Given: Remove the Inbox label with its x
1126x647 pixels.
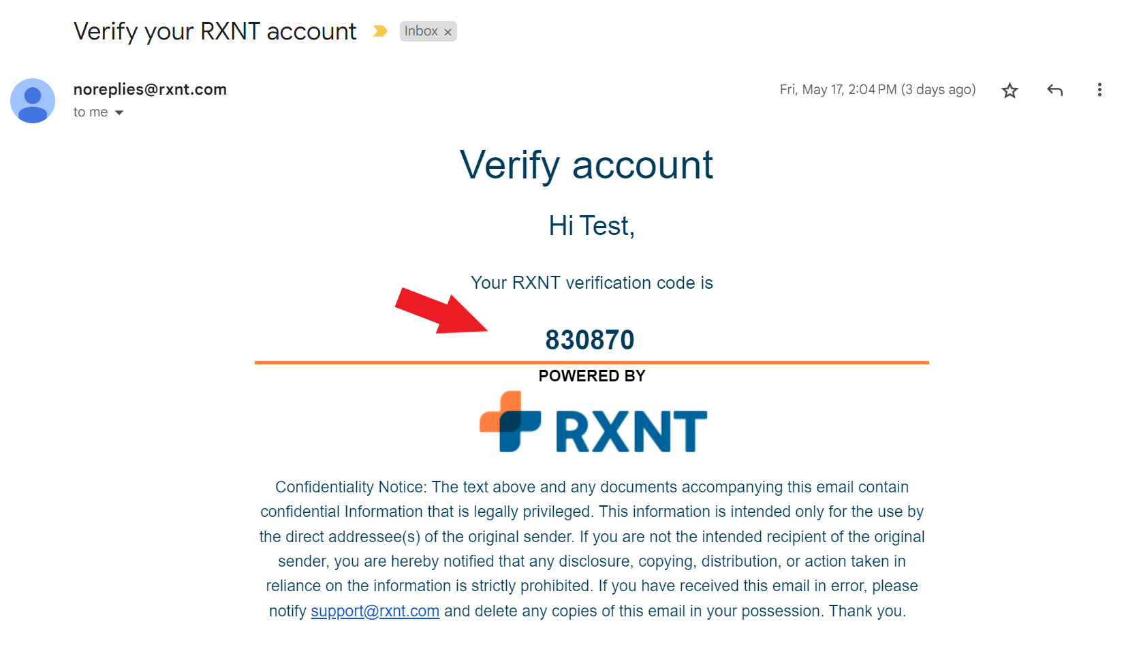Looking at the screenshot, I should 448,32.
